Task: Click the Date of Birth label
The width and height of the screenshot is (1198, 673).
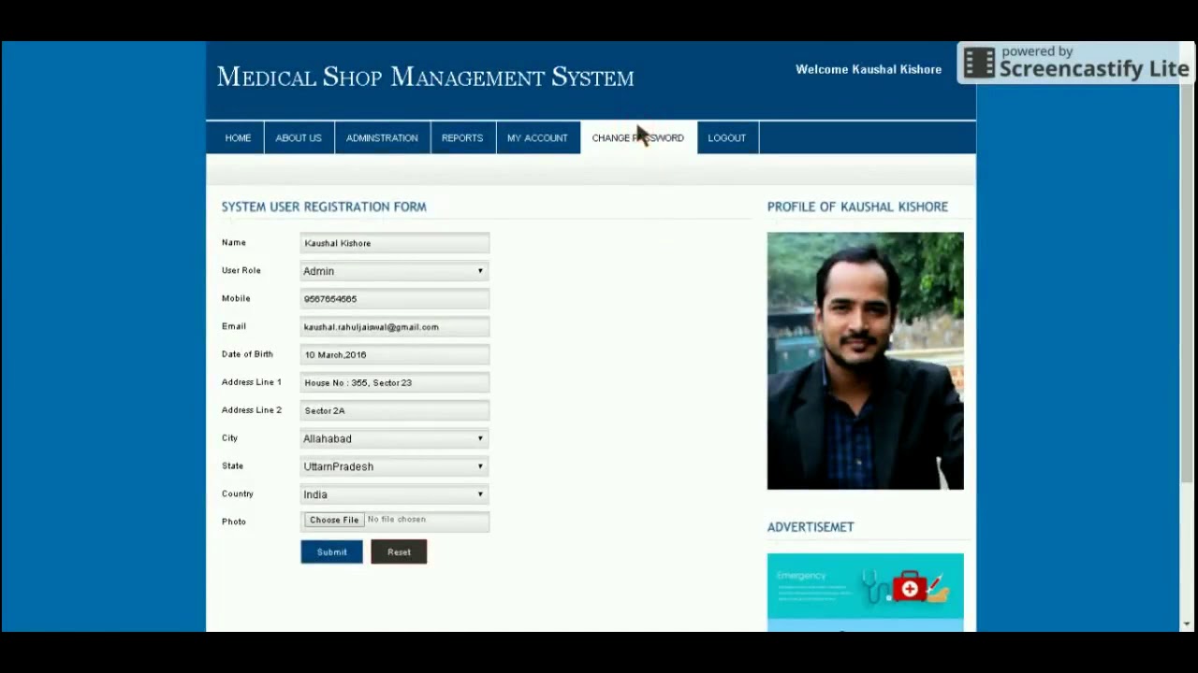Action: pyautogui.click(x=247, y=354)
